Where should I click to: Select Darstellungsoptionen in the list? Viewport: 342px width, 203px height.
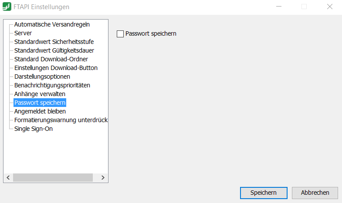(x=42, y=77)
